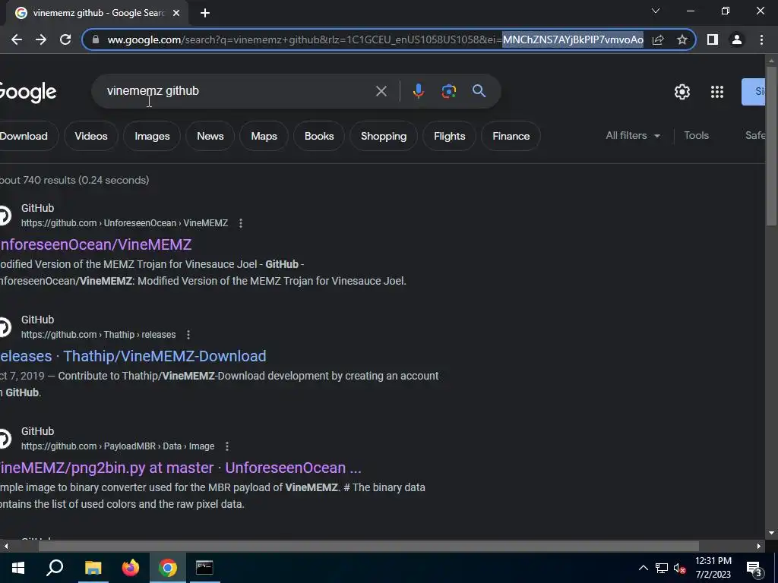This screenshot has width=778, height=583.
Task: Open VineMEMZ/png2bin.py at master link
Action: (x=180, y=468)
